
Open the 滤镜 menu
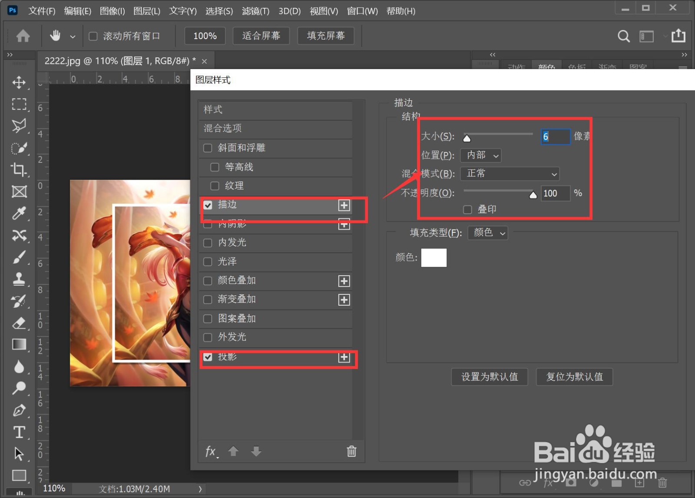[255, 11]
